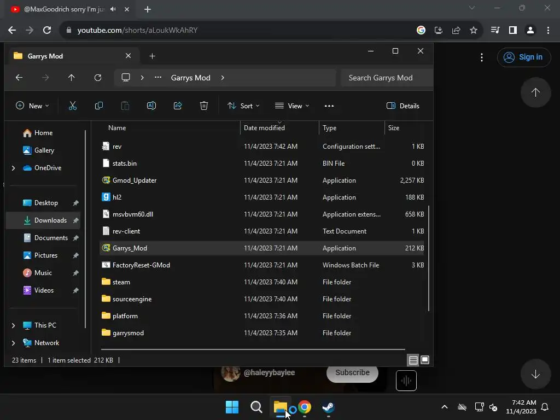Open a new Chrome tab

[148, 9]
